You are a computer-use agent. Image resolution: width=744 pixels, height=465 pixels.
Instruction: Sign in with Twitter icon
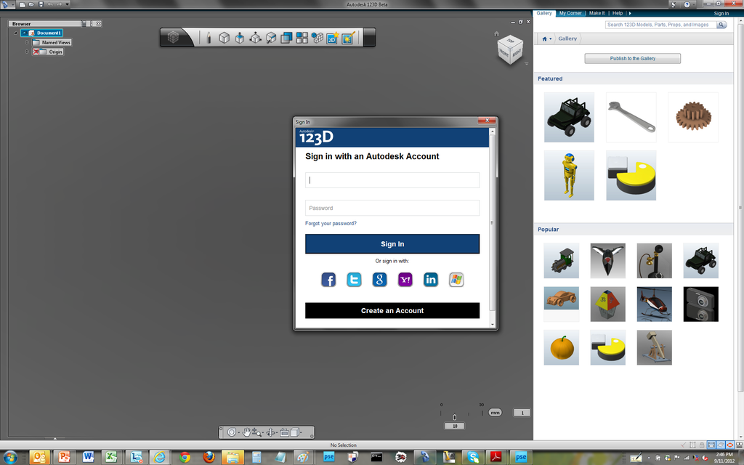point(354,280)
